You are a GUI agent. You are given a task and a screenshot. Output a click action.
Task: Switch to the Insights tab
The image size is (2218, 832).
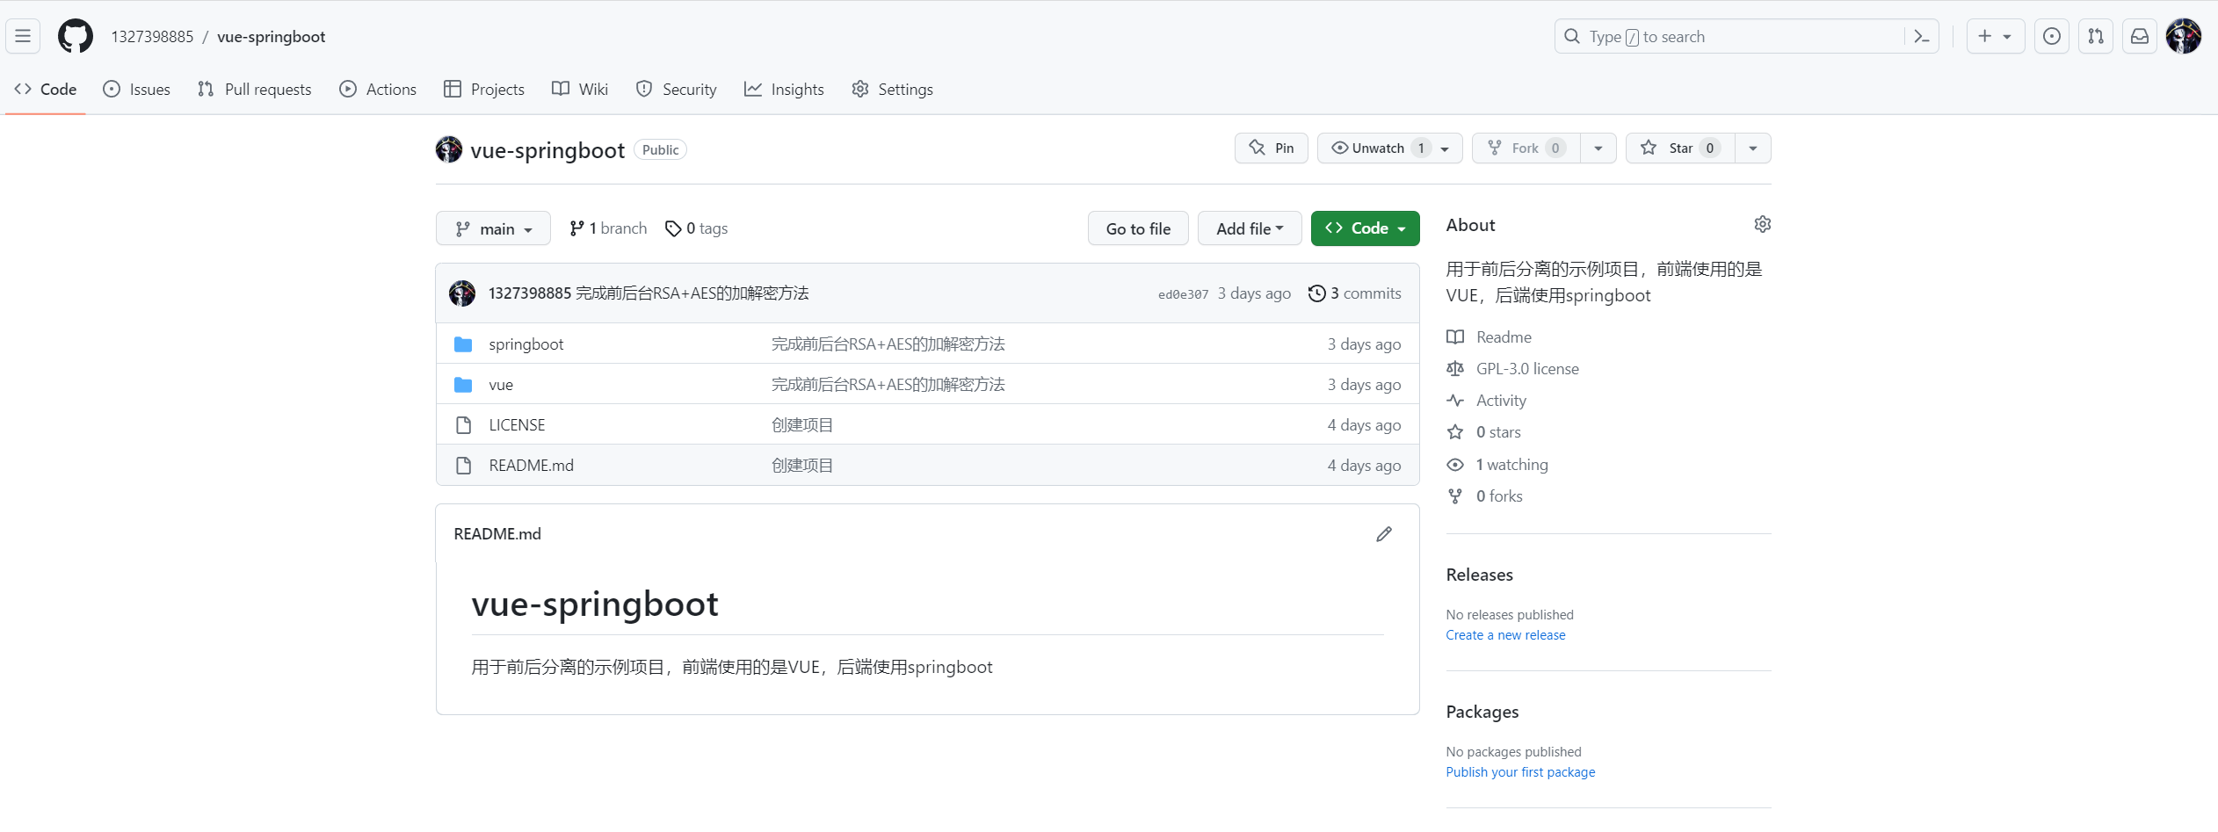[784, 90]
